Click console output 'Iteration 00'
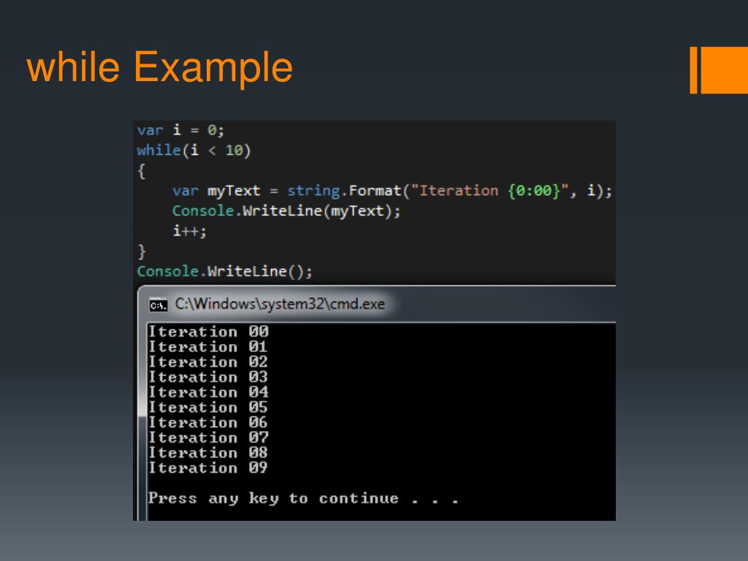748x561 pixels. (x=208, y=332)
